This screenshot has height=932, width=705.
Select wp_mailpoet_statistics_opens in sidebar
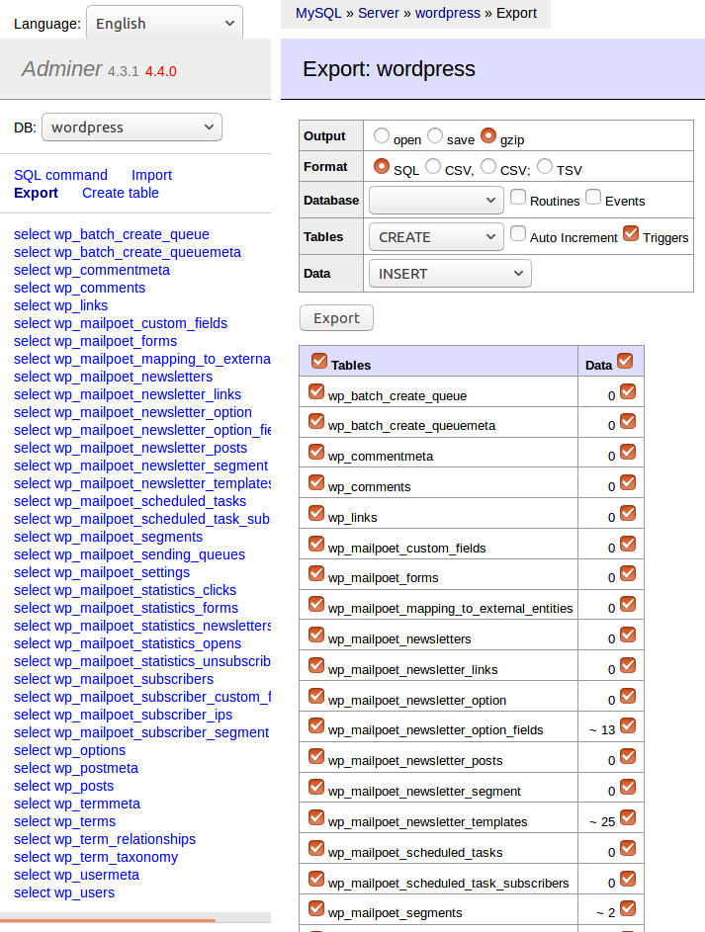tap(128, 643)
